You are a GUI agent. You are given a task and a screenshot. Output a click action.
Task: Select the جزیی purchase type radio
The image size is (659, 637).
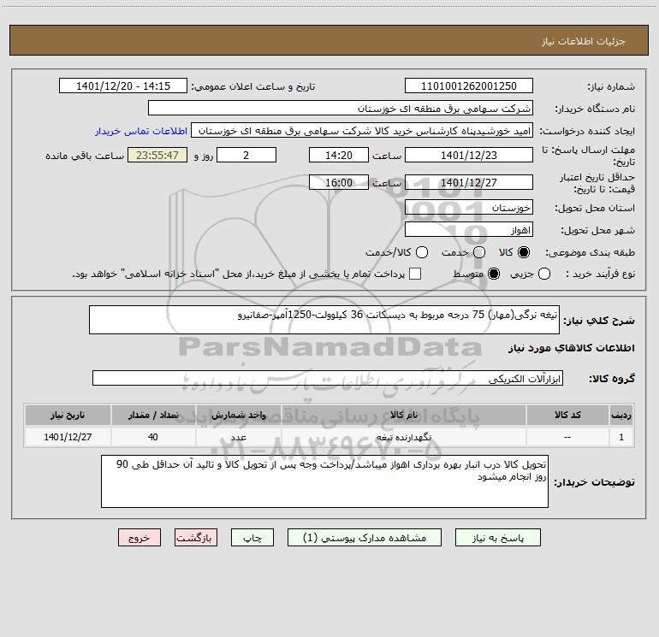coord(544,274)
